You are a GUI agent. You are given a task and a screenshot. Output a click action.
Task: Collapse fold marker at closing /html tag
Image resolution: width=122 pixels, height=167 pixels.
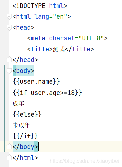coord(9,157)
